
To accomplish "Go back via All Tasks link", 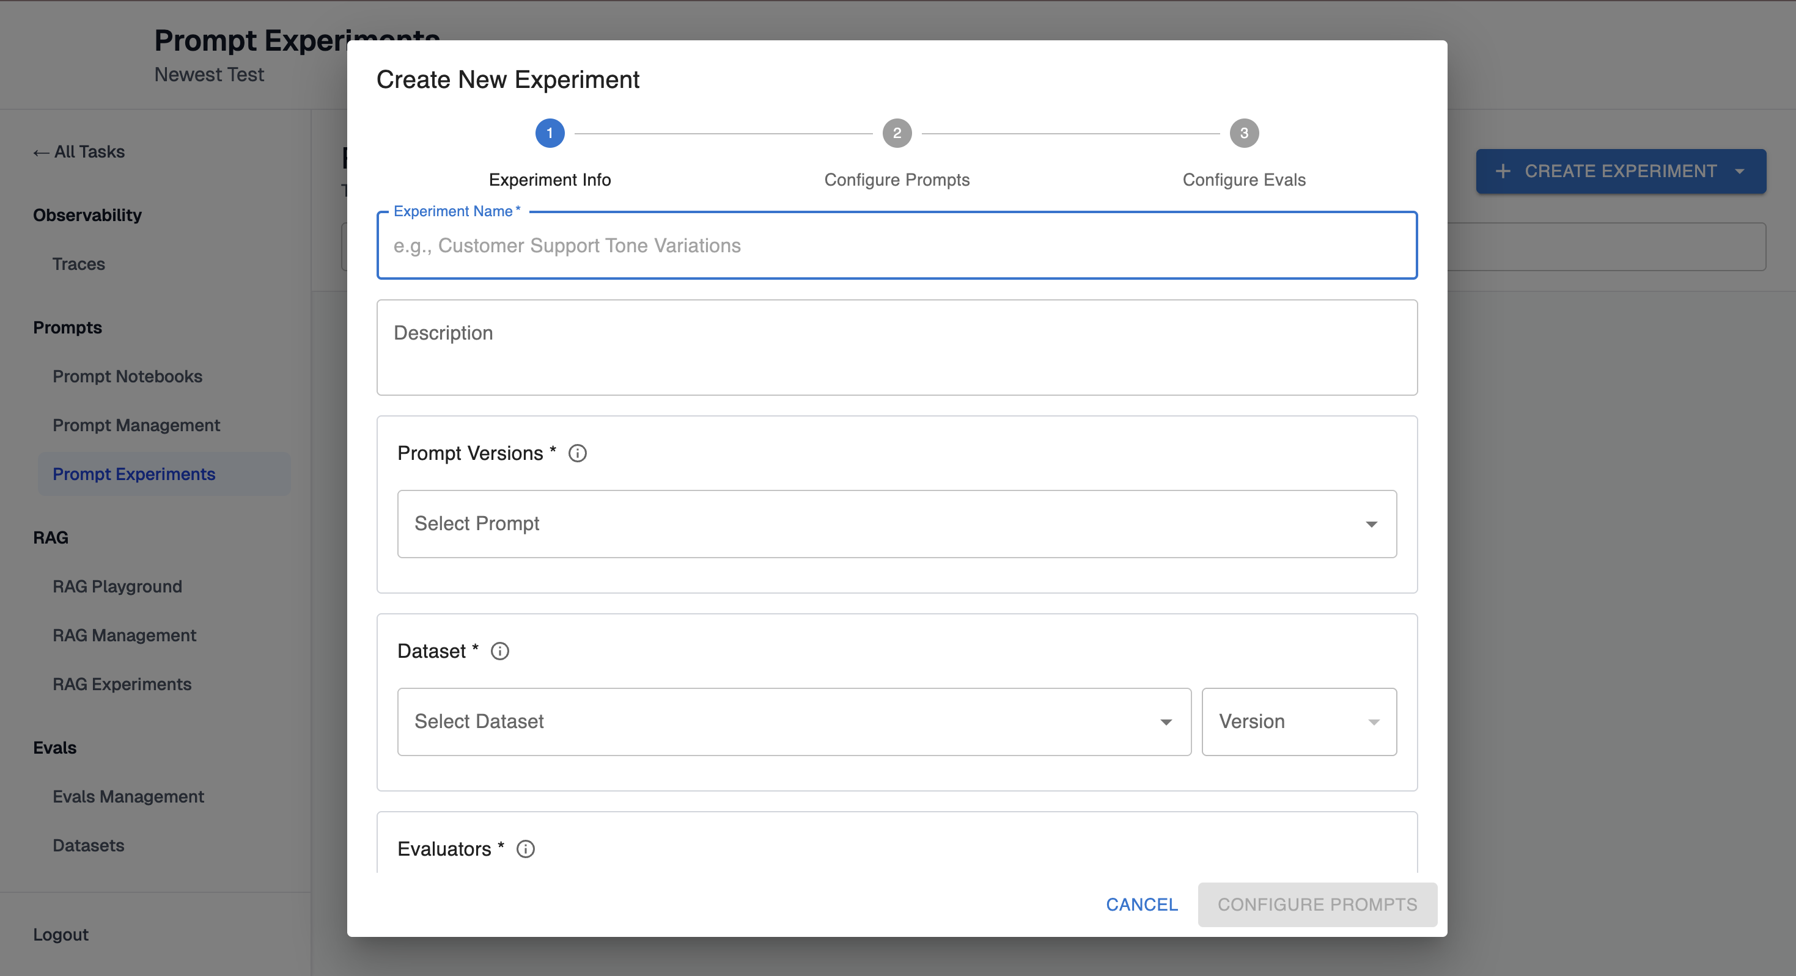I will coord(79,152).
